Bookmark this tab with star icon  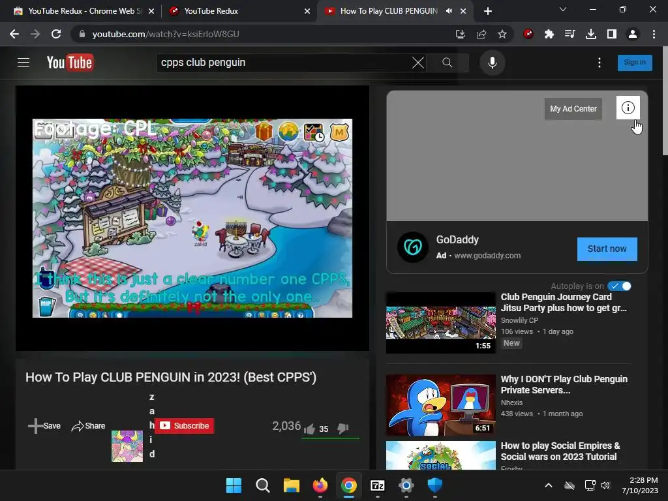click(502, 34)
